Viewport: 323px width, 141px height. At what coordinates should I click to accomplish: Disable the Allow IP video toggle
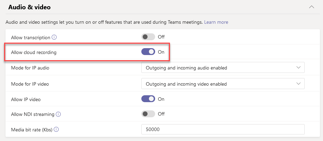[148, 99]
